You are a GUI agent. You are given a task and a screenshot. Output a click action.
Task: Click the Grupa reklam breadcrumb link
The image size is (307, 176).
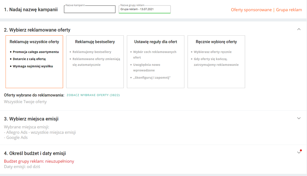(289, 10)
